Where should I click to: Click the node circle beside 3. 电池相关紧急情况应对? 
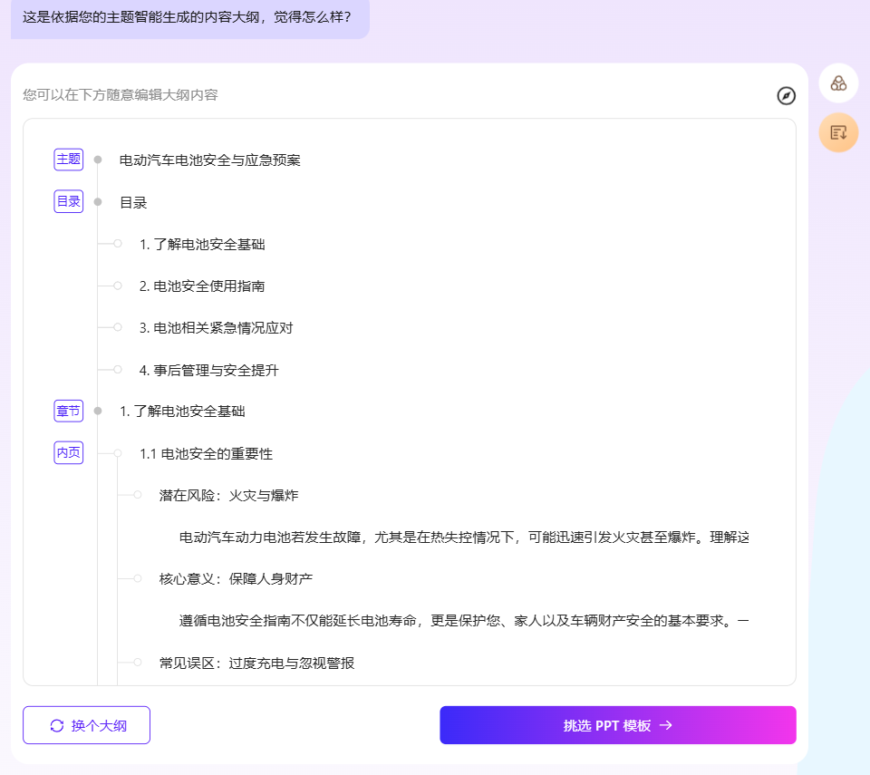pos(118,327)
